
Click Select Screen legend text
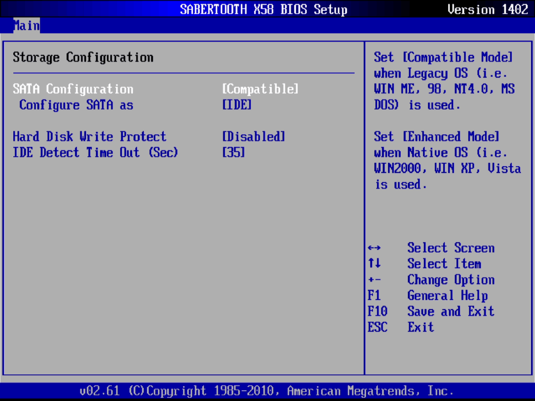point(451,248)
